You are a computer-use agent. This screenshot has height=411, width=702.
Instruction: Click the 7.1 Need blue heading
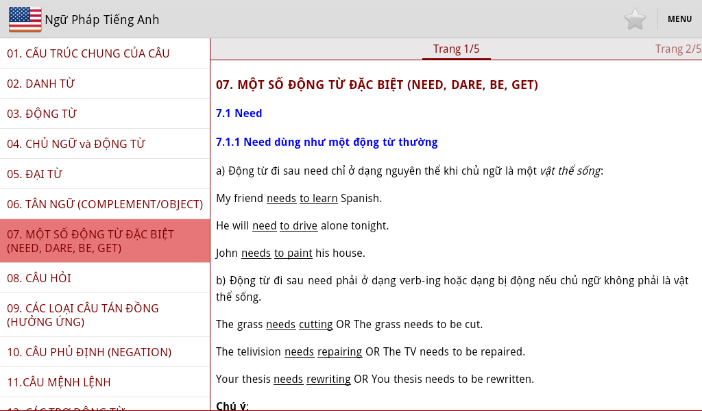tap(239, 113)
